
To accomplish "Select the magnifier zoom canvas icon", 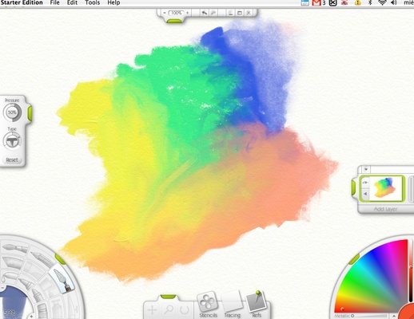I will point(169,309).
